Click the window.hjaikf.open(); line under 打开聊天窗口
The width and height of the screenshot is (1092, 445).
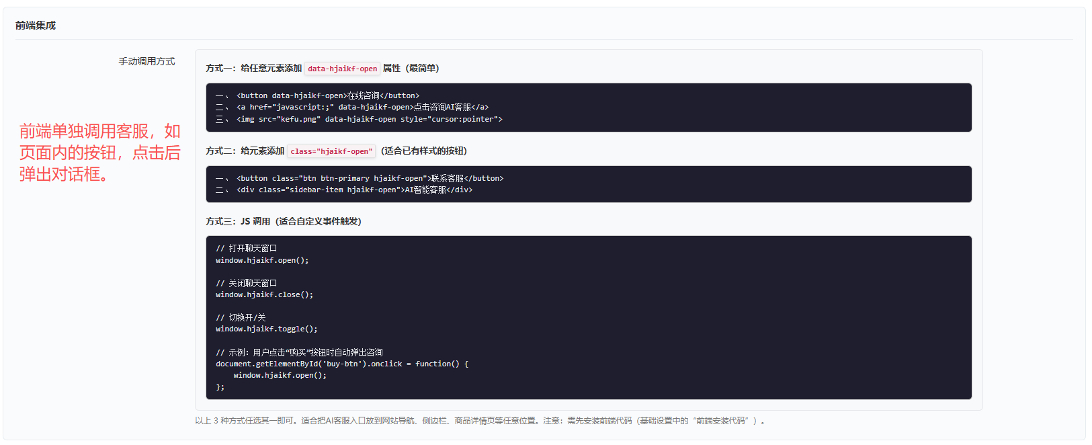click(x=262, y=260)
